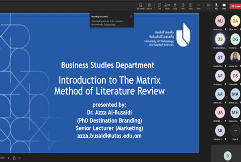Expand the More actions menu
Screen dimensions: 241x162
coord(198,6)
